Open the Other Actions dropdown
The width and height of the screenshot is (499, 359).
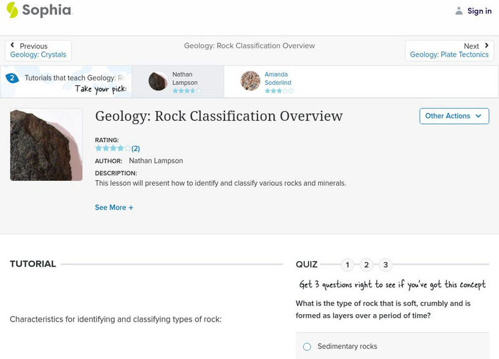454,116
